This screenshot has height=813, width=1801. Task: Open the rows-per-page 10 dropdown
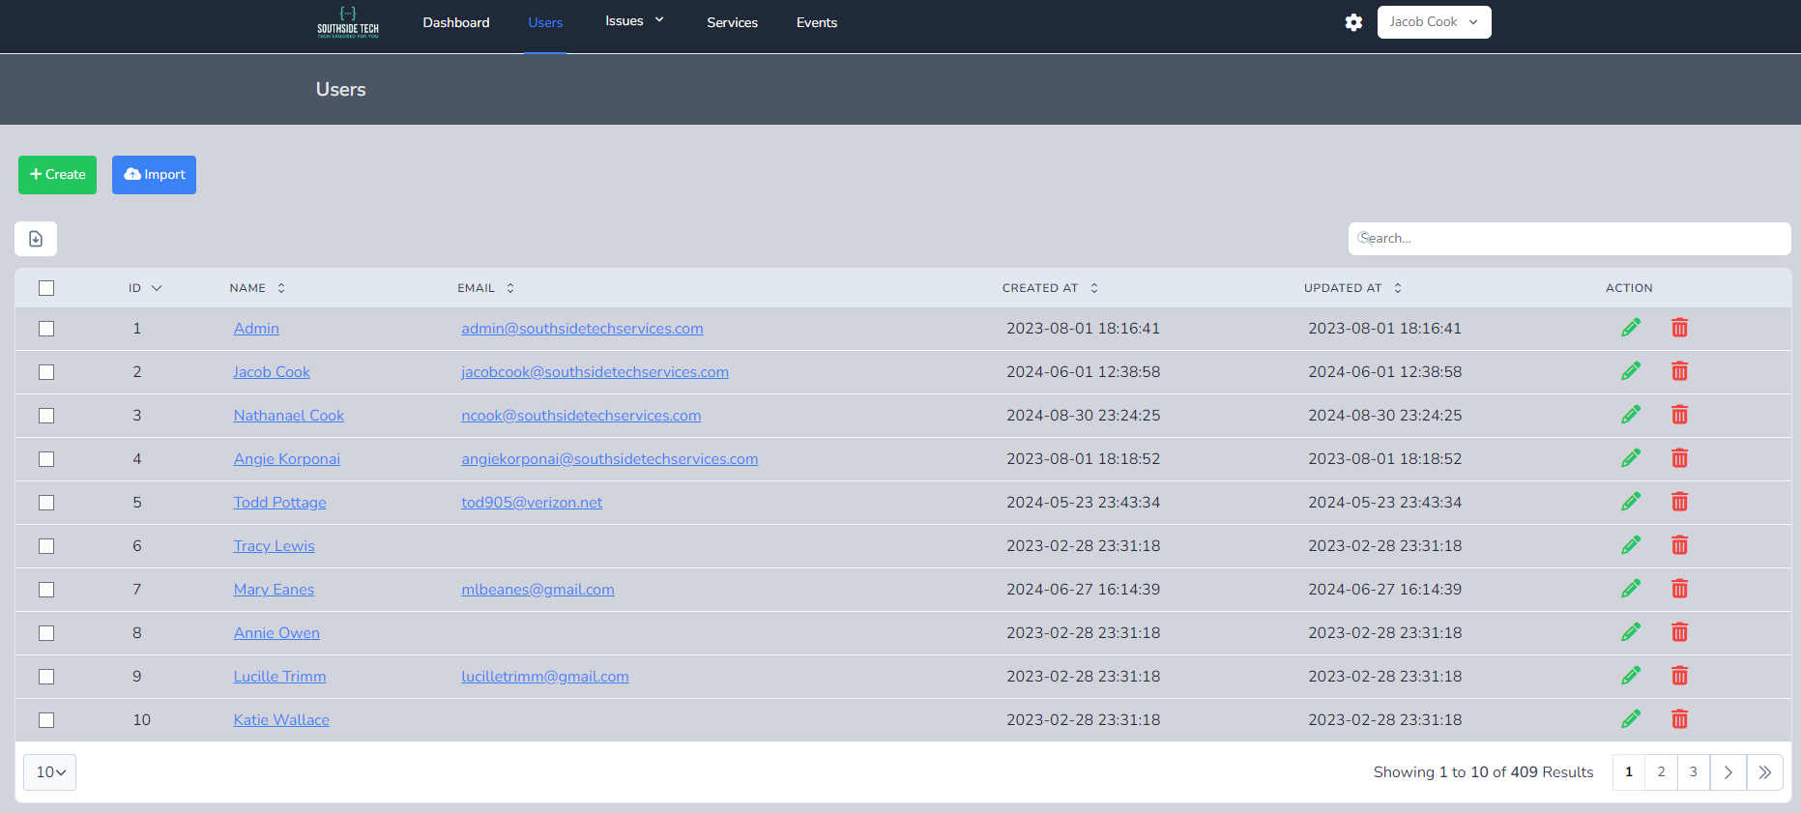tap(50, 772)
